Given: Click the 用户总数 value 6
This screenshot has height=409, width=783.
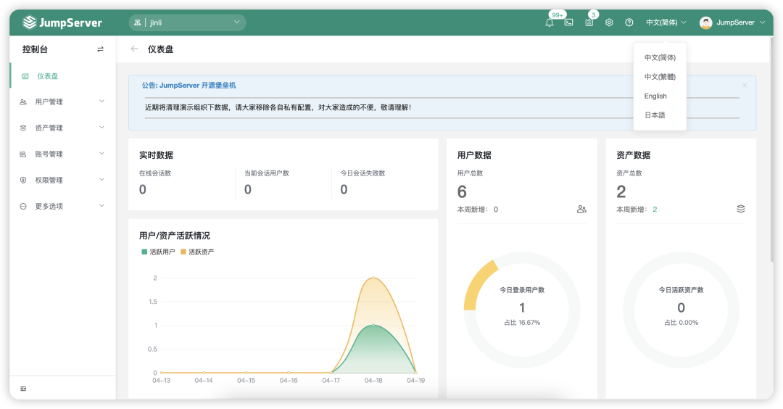Looking at the screenshot, I should tap(462, 191).
